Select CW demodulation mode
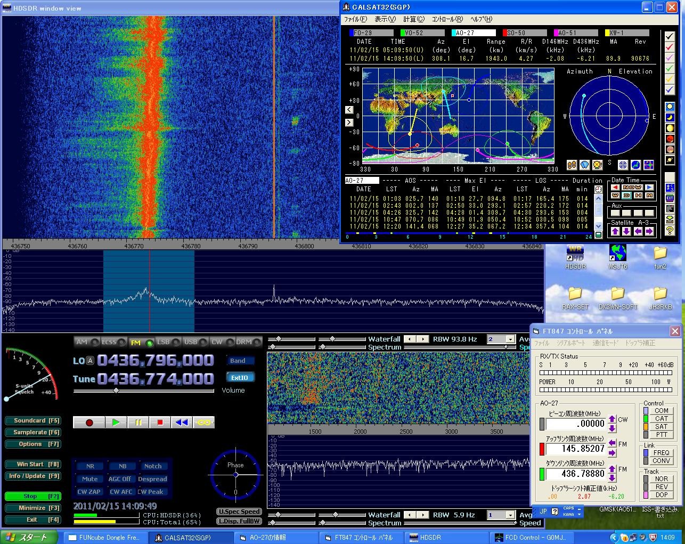 tap(222, 342)
